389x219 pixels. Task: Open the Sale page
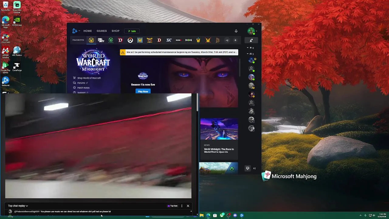(x=132, y=31)
